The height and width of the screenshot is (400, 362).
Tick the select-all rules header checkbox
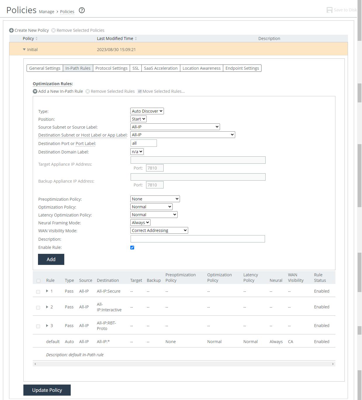38,281
